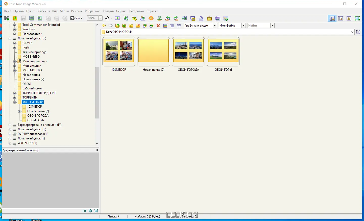Open the Имя файла sort dropdown
The image size is (364, 221).
coord(244,26)
